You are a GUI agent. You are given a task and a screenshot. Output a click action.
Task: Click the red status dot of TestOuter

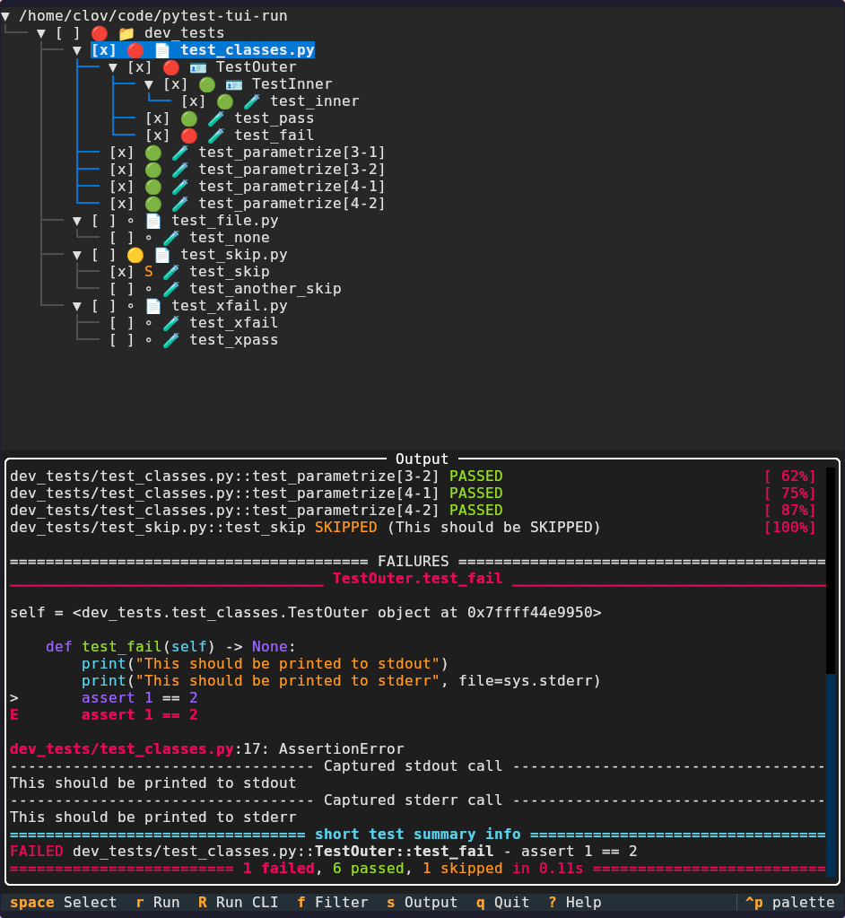(170, 67)
